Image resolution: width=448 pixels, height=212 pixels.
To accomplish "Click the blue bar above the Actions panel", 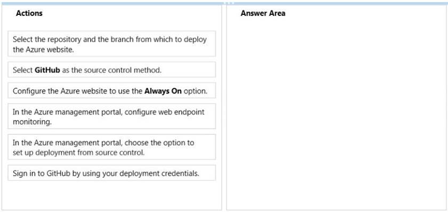I will pos(111,3).
